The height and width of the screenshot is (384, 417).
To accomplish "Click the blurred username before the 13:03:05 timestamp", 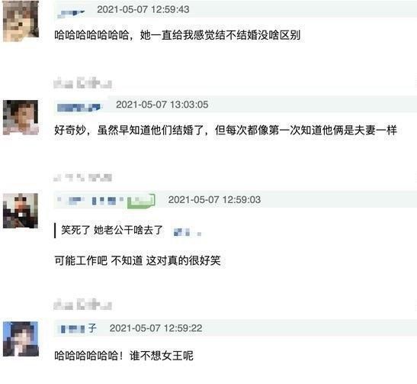I will (79, 108).
